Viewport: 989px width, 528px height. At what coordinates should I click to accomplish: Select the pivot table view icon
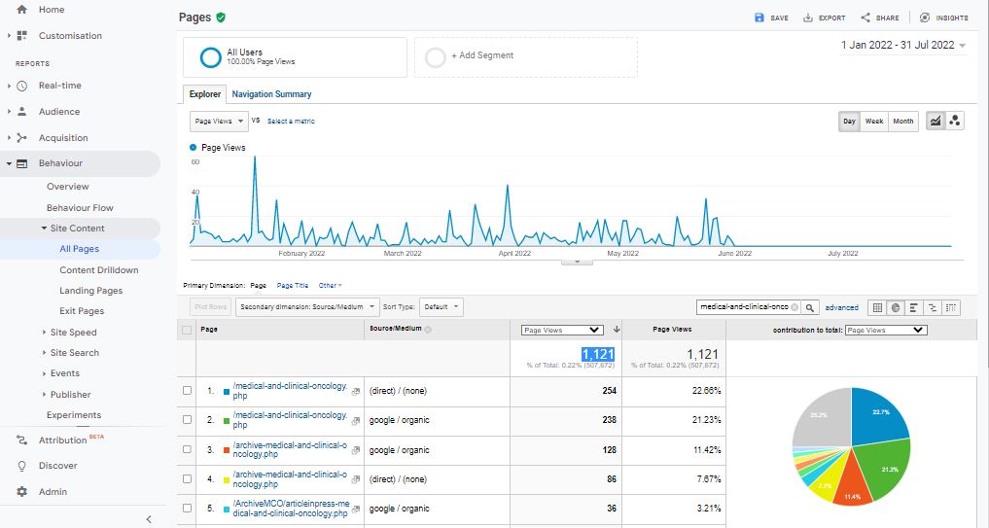(x=951, y=307)
